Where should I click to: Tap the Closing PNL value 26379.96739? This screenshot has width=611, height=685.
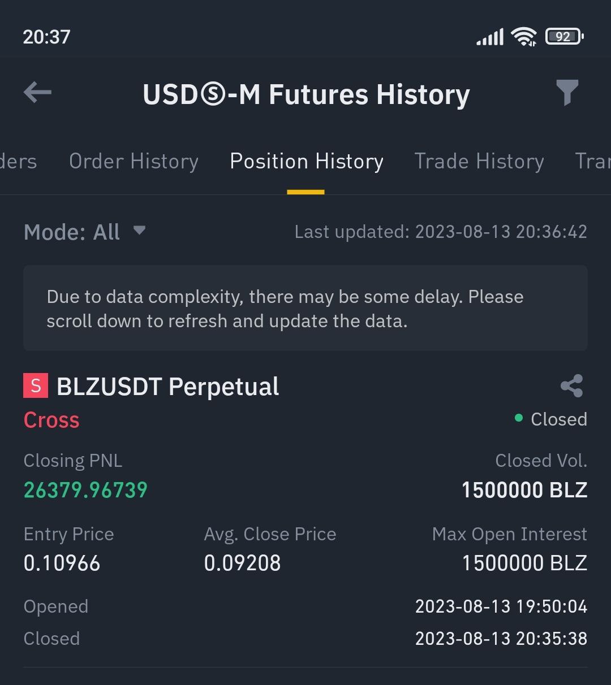coord(85,490)
